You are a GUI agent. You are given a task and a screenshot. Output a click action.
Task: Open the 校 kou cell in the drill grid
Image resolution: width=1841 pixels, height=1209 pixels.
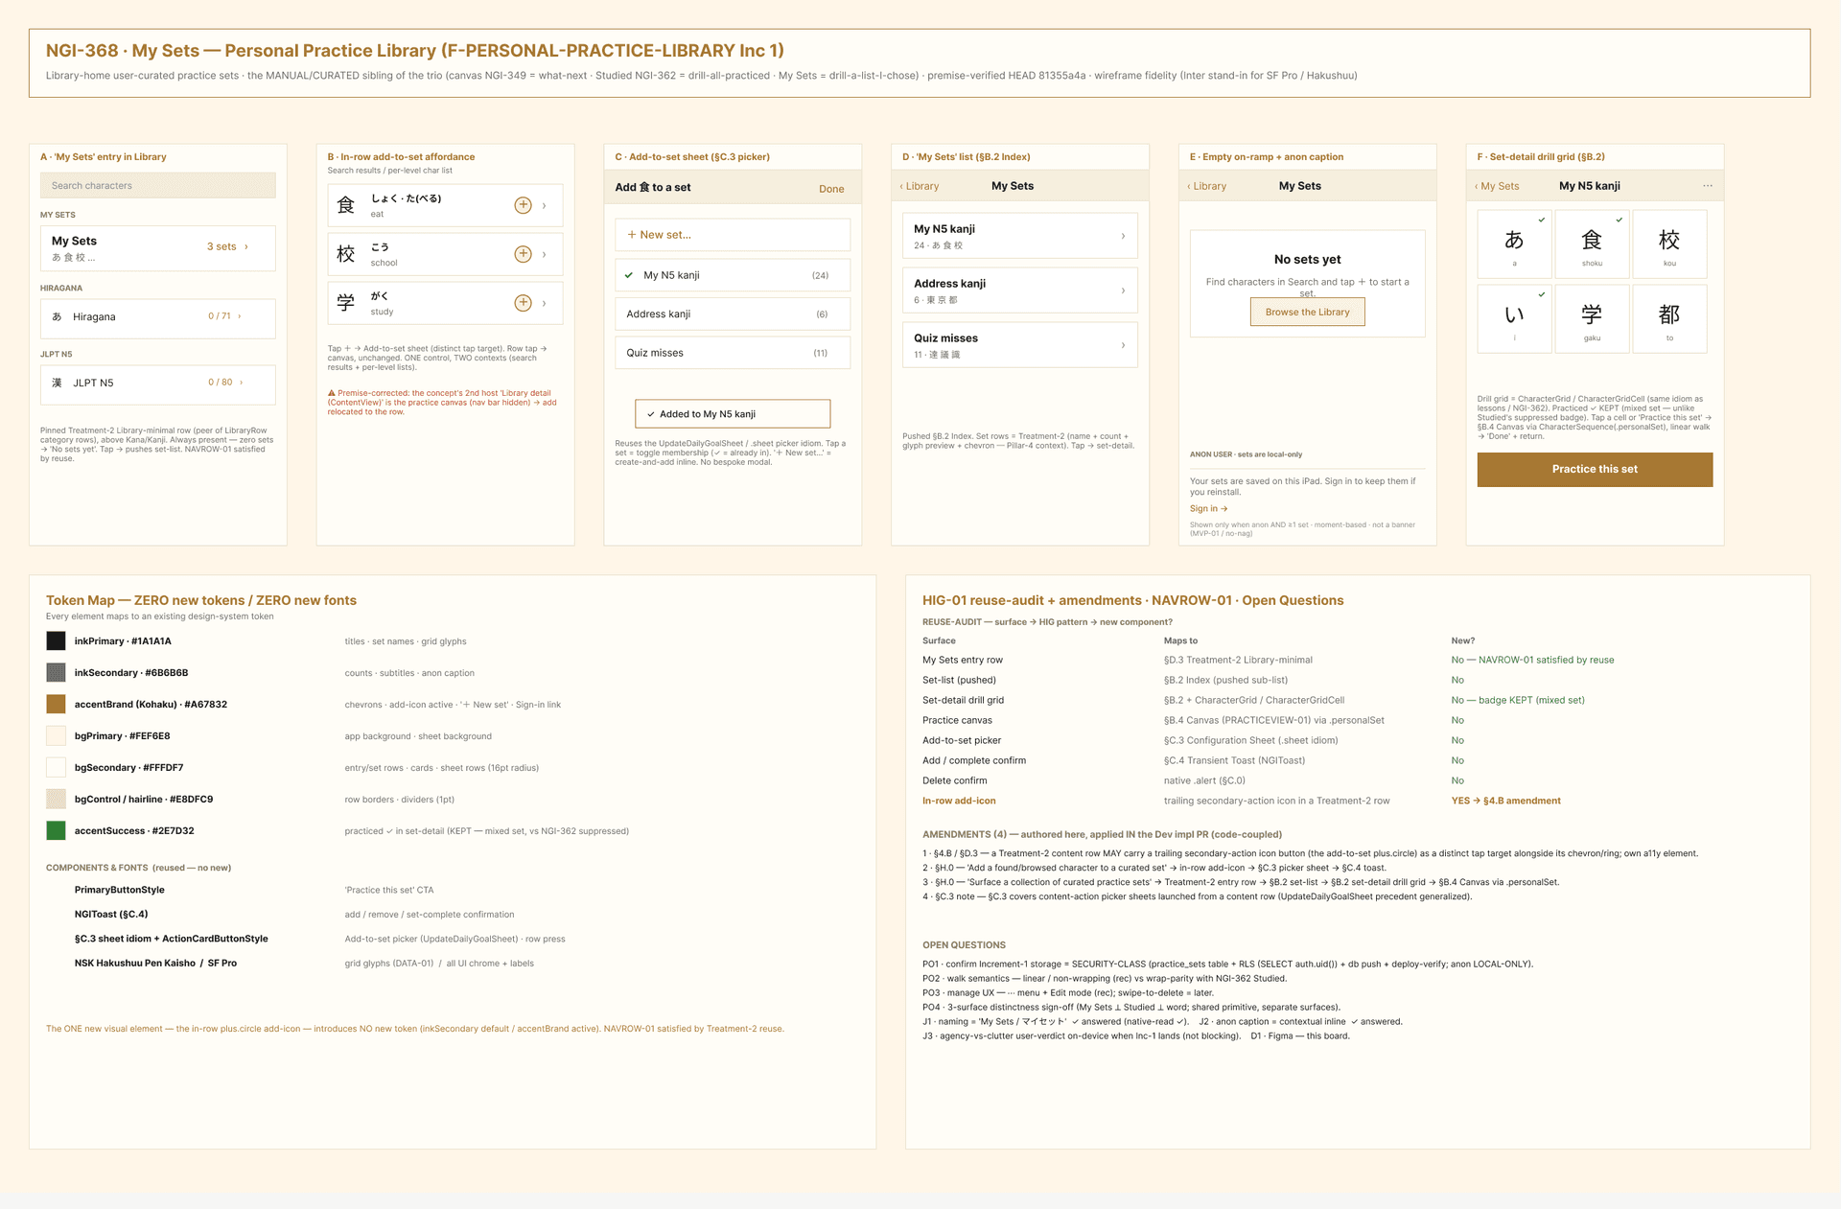tap(1669, 244)
